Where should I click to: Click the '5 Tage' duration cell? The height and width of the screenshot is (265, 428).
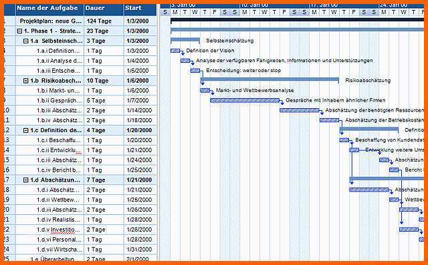coord(104,101)
